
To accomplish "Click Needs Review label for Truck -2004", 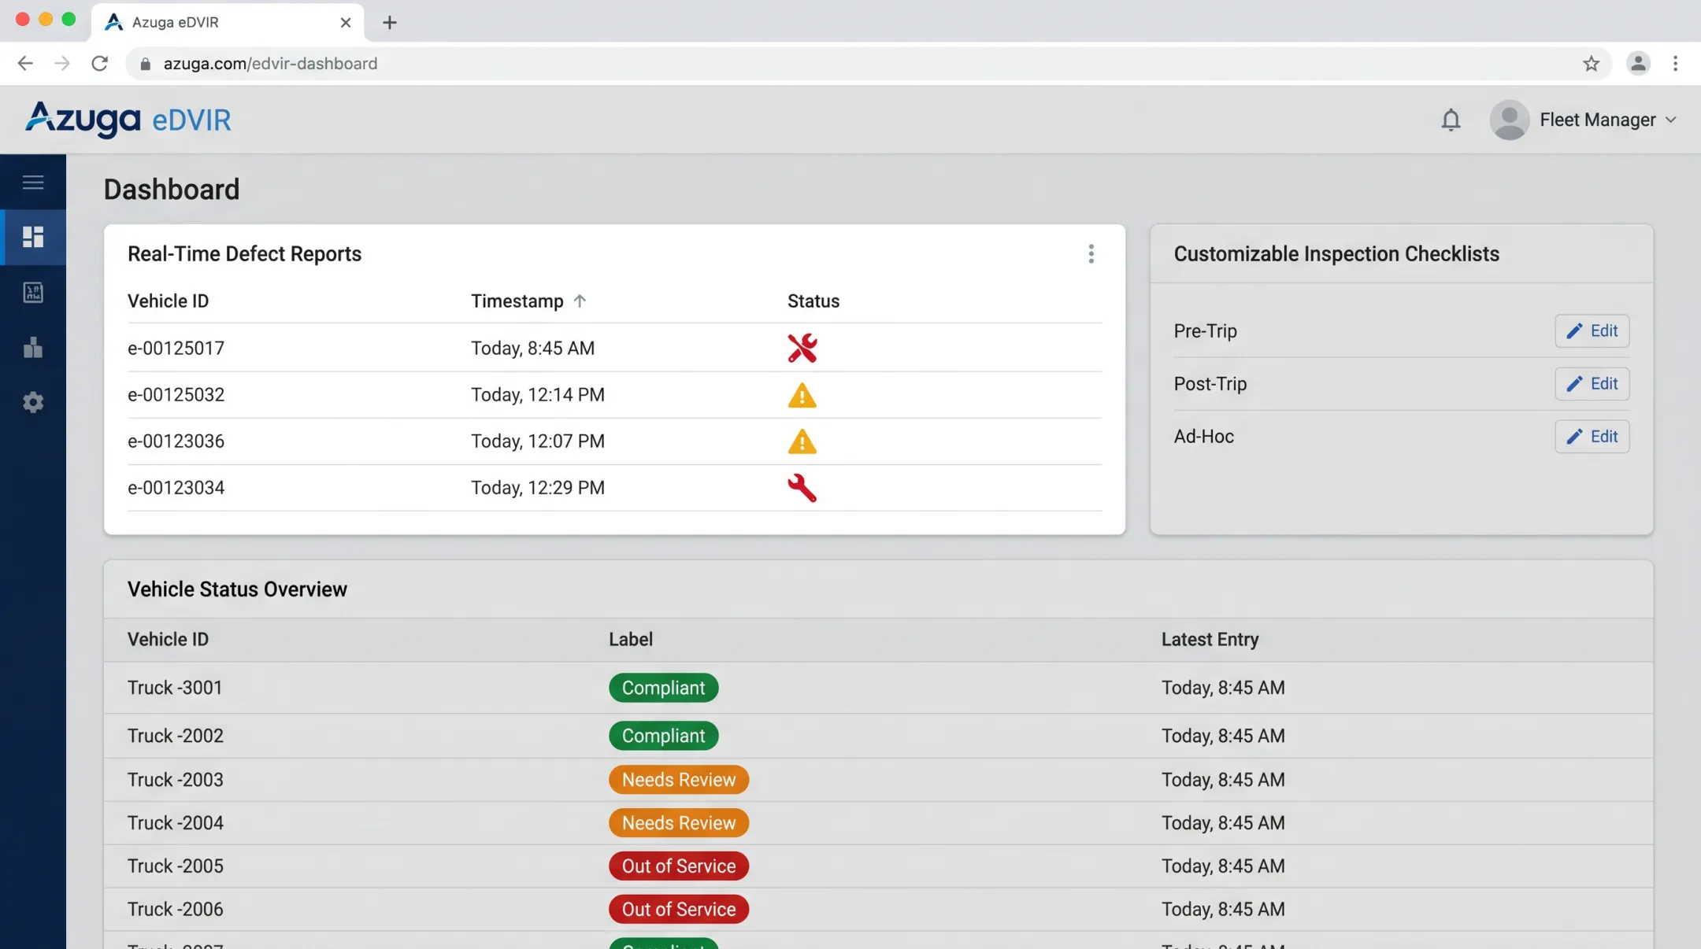I will click(678, 823).
